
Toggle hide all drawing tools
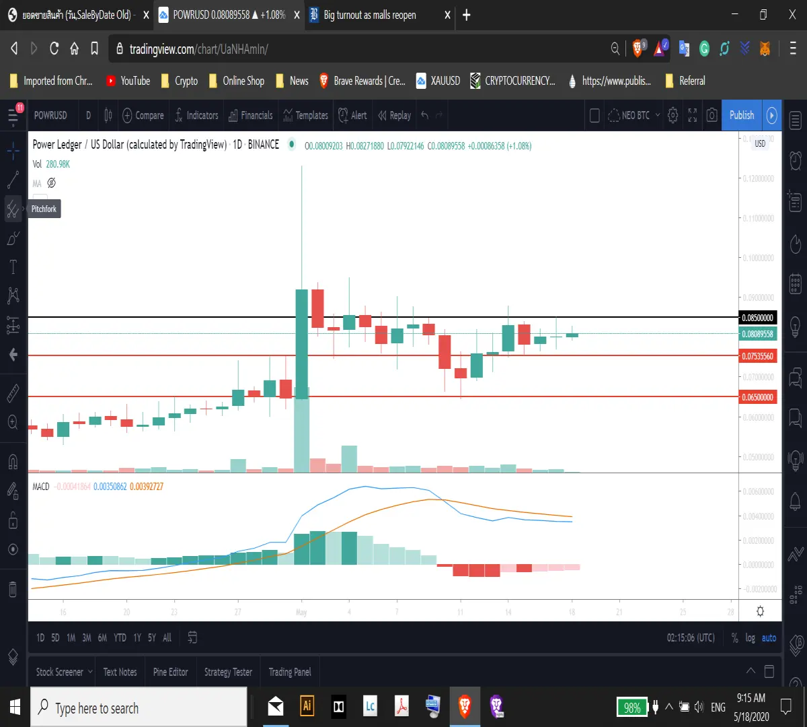tap(13, 549)
